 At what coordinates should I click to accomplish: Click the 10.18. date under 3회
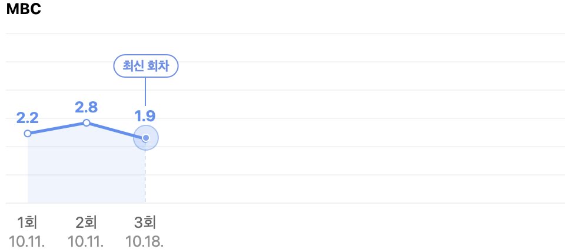pos(145,241)
